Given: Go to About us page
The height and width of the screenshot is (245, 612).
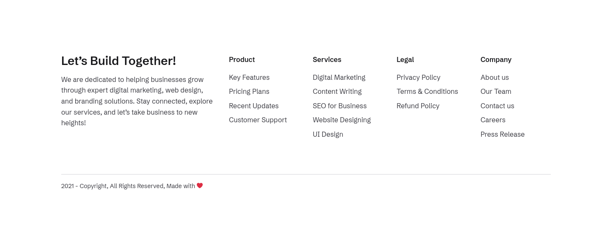Looking at the screenshot, I should point(494,77).
